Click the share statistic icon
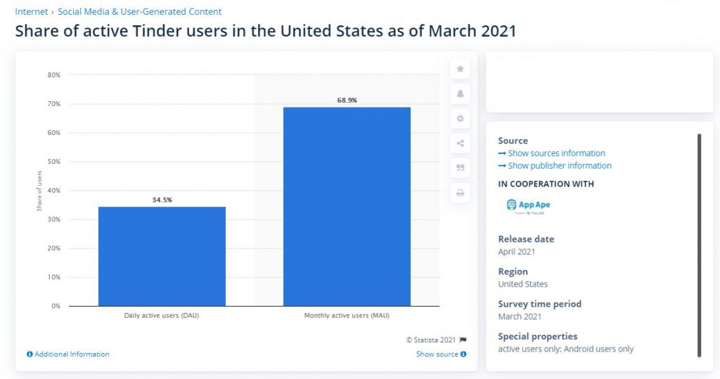The image size is (720, 379). [461, 143]
